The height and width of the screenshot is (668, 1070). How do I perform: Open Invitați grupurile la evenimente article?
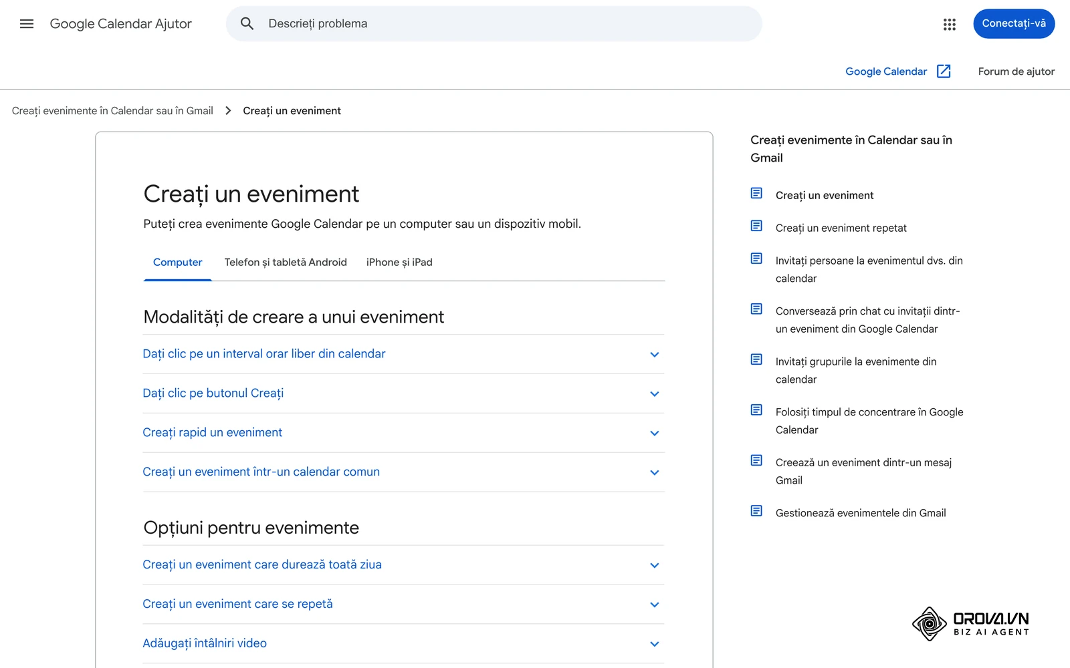coord(856,370)
